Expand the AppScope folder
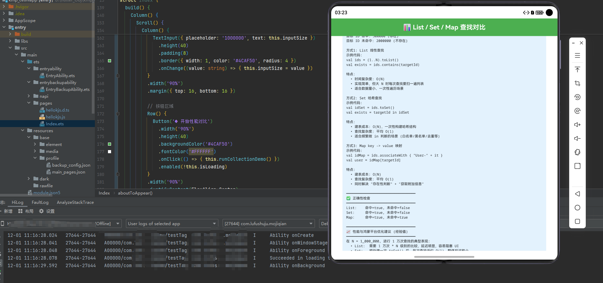Screen dimensions: 603x283 tap(4, 20)
